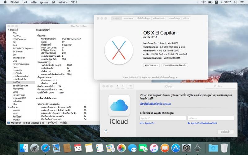Open Maps icon in Dock
Screen dimensions: 248x155
[111, 148]
